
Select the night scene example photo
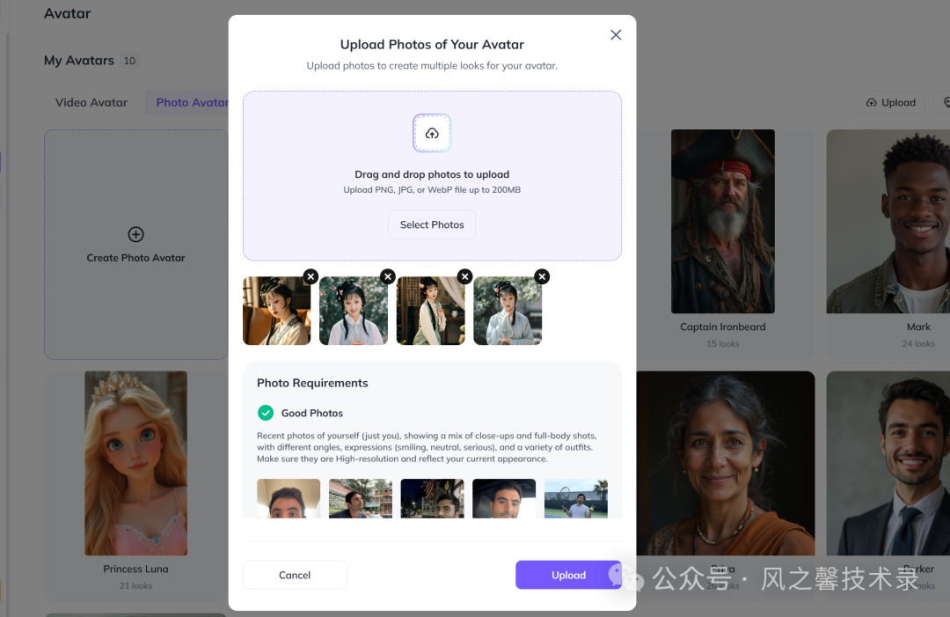432,498
